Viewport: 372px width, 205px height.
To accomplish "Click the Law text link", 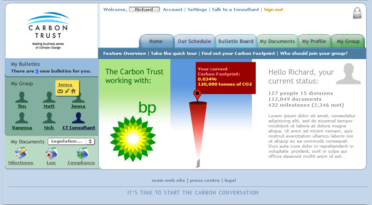I will [x=51, y=163].
